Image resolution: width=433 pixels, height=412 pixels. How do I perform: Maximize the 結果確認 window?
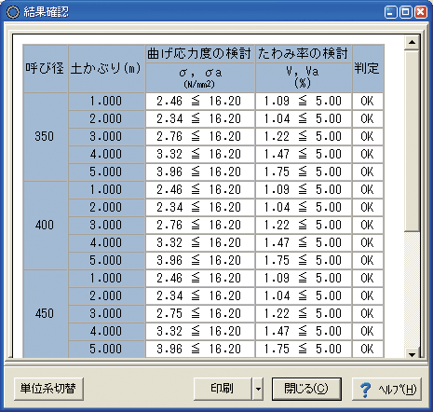coord(405,12)
